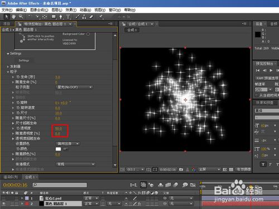Click the black info panel color swatch

pos(258,35)
